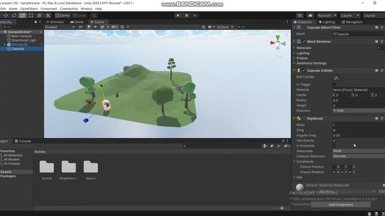
Task: Enable the Is Kinematic checkbox
Action: (x=334, y=146)
